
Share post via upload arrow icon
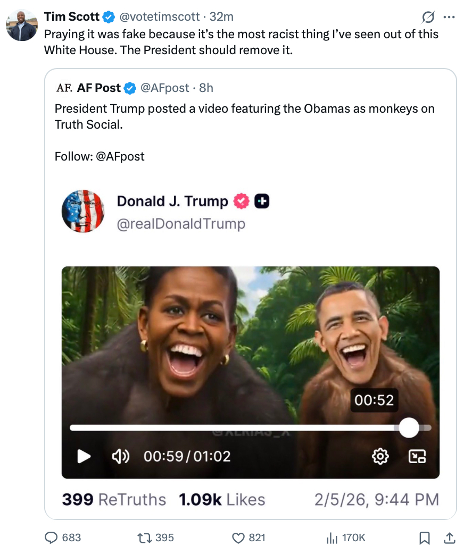pyautogui.click(x=449, y=538)
